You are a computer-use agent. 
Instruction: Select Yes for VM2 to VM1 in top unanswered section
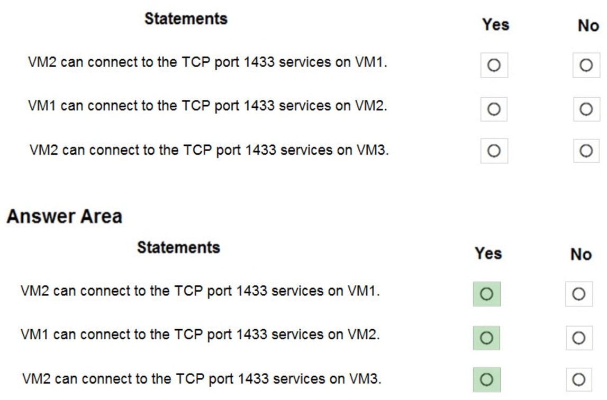tap(494, 65)
